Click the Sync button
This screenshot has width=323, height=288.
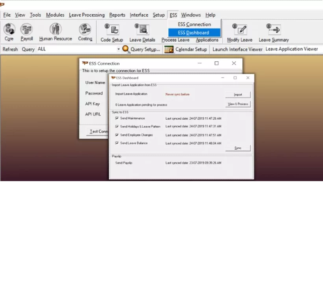(x=238, y=148)
